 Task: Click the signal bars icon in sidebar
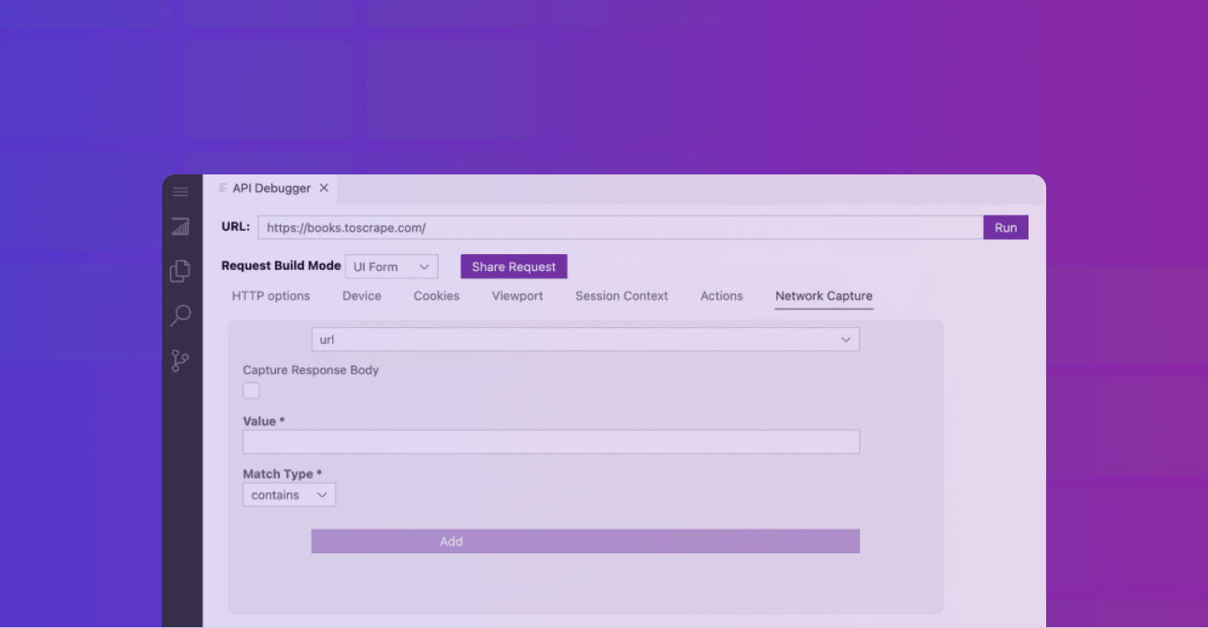(x=180, y=226)
